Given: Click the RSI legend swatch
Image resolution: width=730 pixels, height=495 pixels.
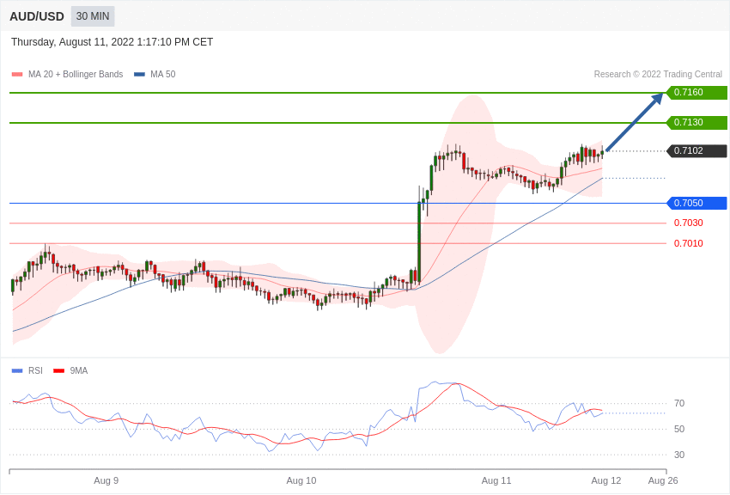Looking at the screenshot, I should 17,370.
